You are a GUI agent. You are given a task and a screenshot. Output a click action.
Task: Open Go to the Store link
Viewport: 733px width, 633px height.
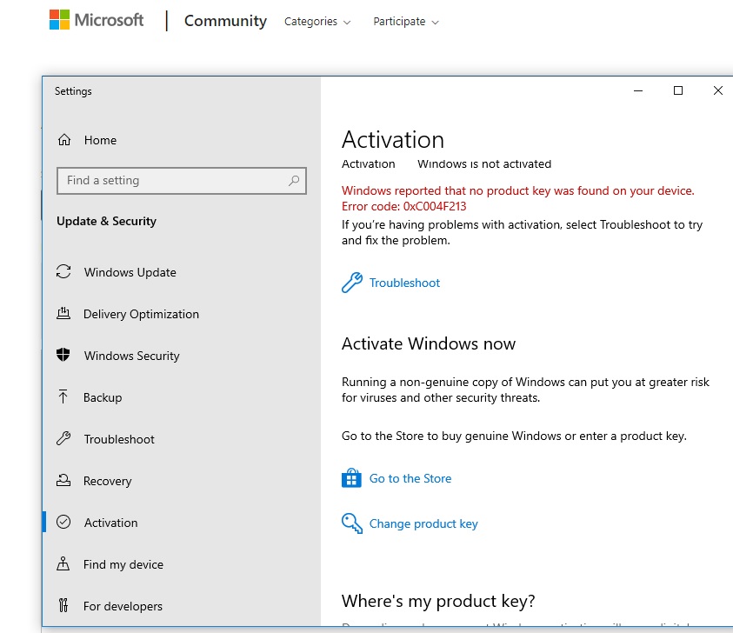tap(410, 478)
